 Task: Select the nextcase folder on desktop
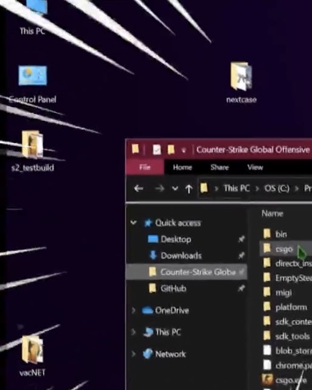(x=241, y=82)
